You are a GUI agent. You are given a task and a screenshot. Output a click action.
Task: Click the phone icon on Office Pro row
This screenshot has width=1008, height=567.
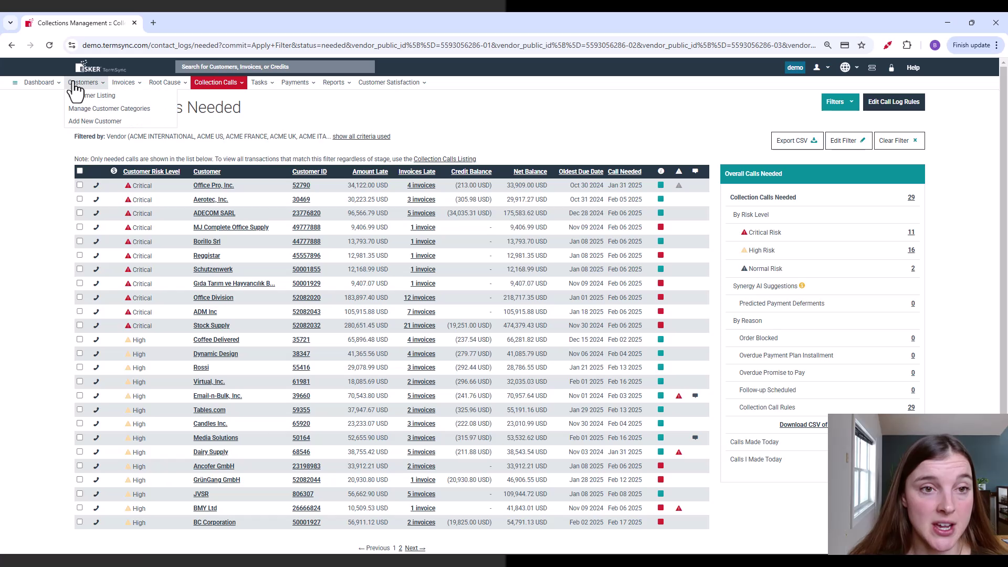(x=97, y=184)
